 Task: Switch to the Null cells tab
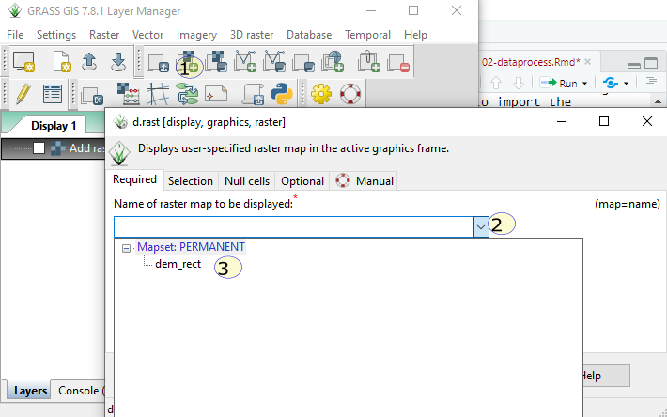246,180
